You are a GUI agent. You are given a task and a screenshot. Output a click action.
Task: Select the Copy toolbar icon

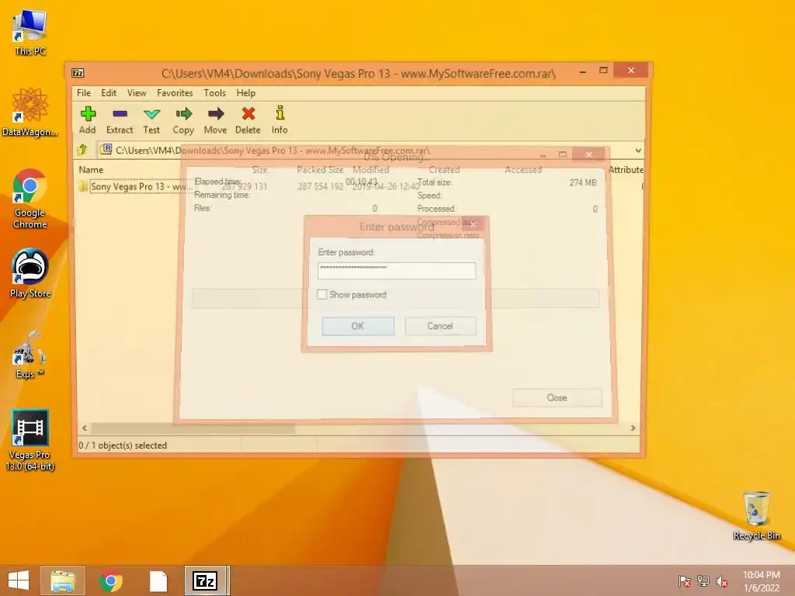coord(183,120)
